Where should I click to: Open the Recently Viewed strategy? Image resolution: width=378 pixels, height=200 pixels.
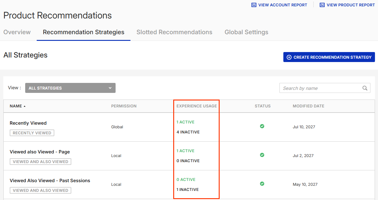click(28, 123)
